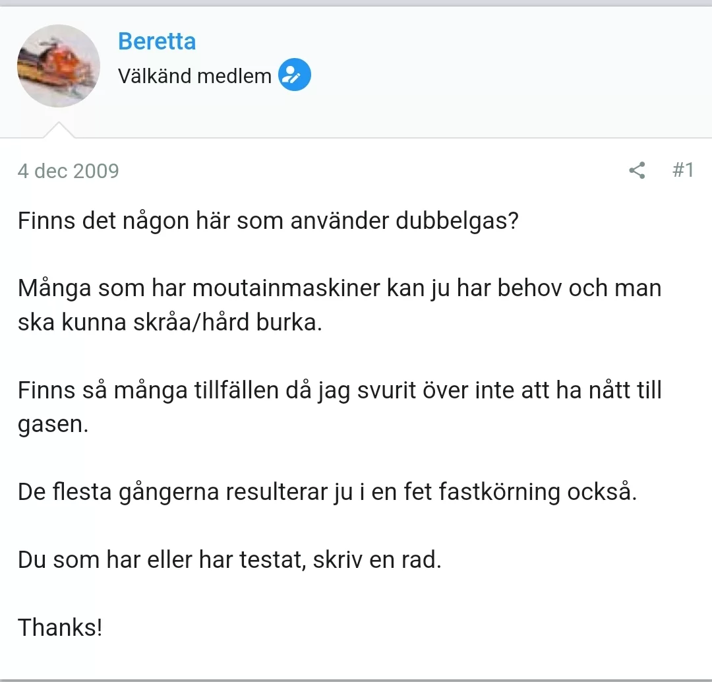Click the post date 4 dec 2009
712x682 pixels.
pyautogui.click(x=69, y=171)
